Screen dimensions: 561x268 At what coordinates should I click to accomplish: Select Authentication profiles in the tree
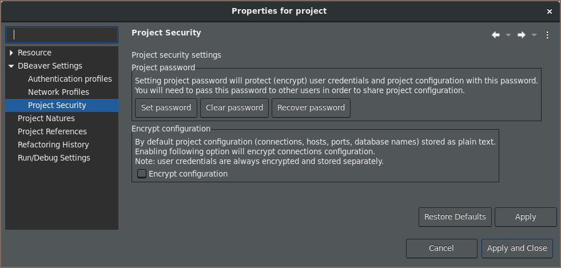(70, 79)
